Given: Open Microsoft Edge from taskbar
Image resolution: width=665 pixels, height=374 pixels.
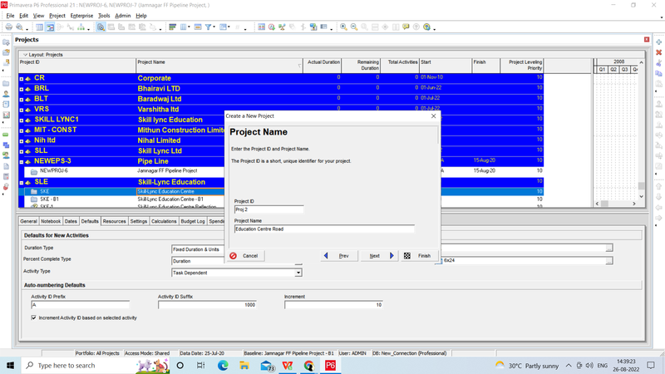Looking at the screenshot, I should pos(223,365).
